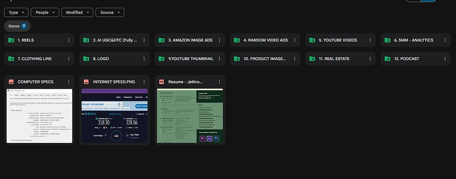Click the Resume PDF file icon
The image size is (456, 179).
point(161,82)
